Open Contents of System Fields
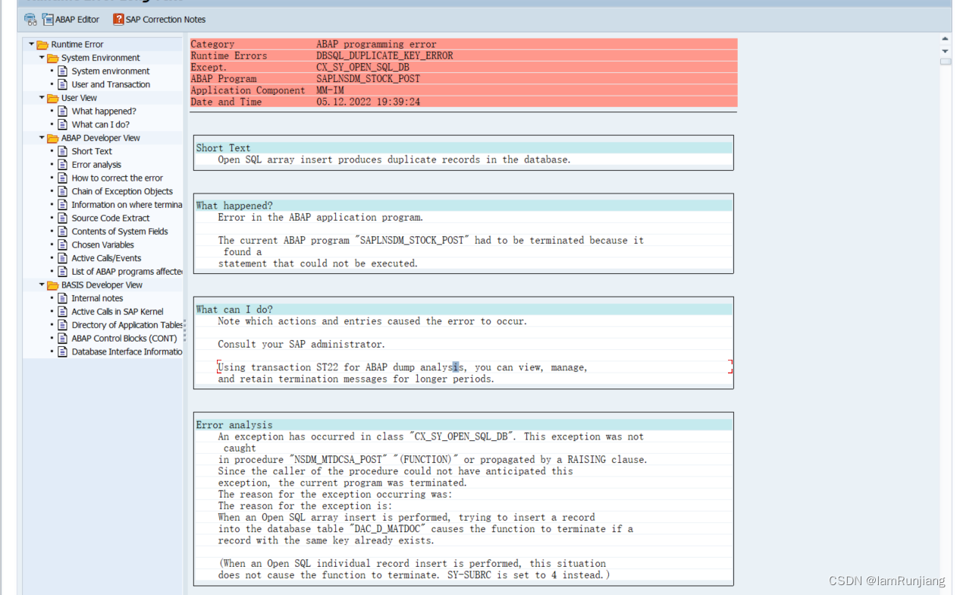 (120, 231)
